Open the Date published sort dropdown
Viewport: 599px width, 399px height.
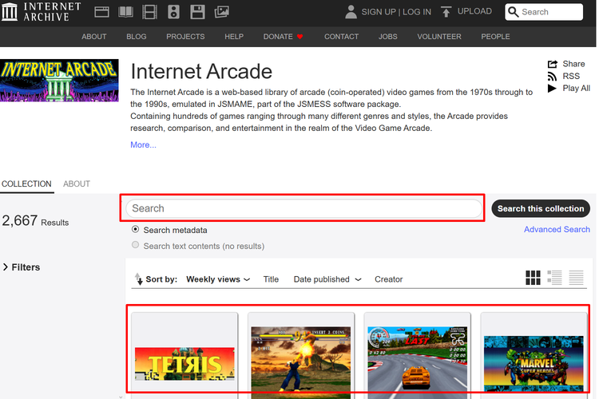[327, 279]
